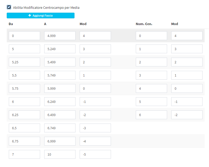Click the A field showing 5.249

tap(60, 49)
